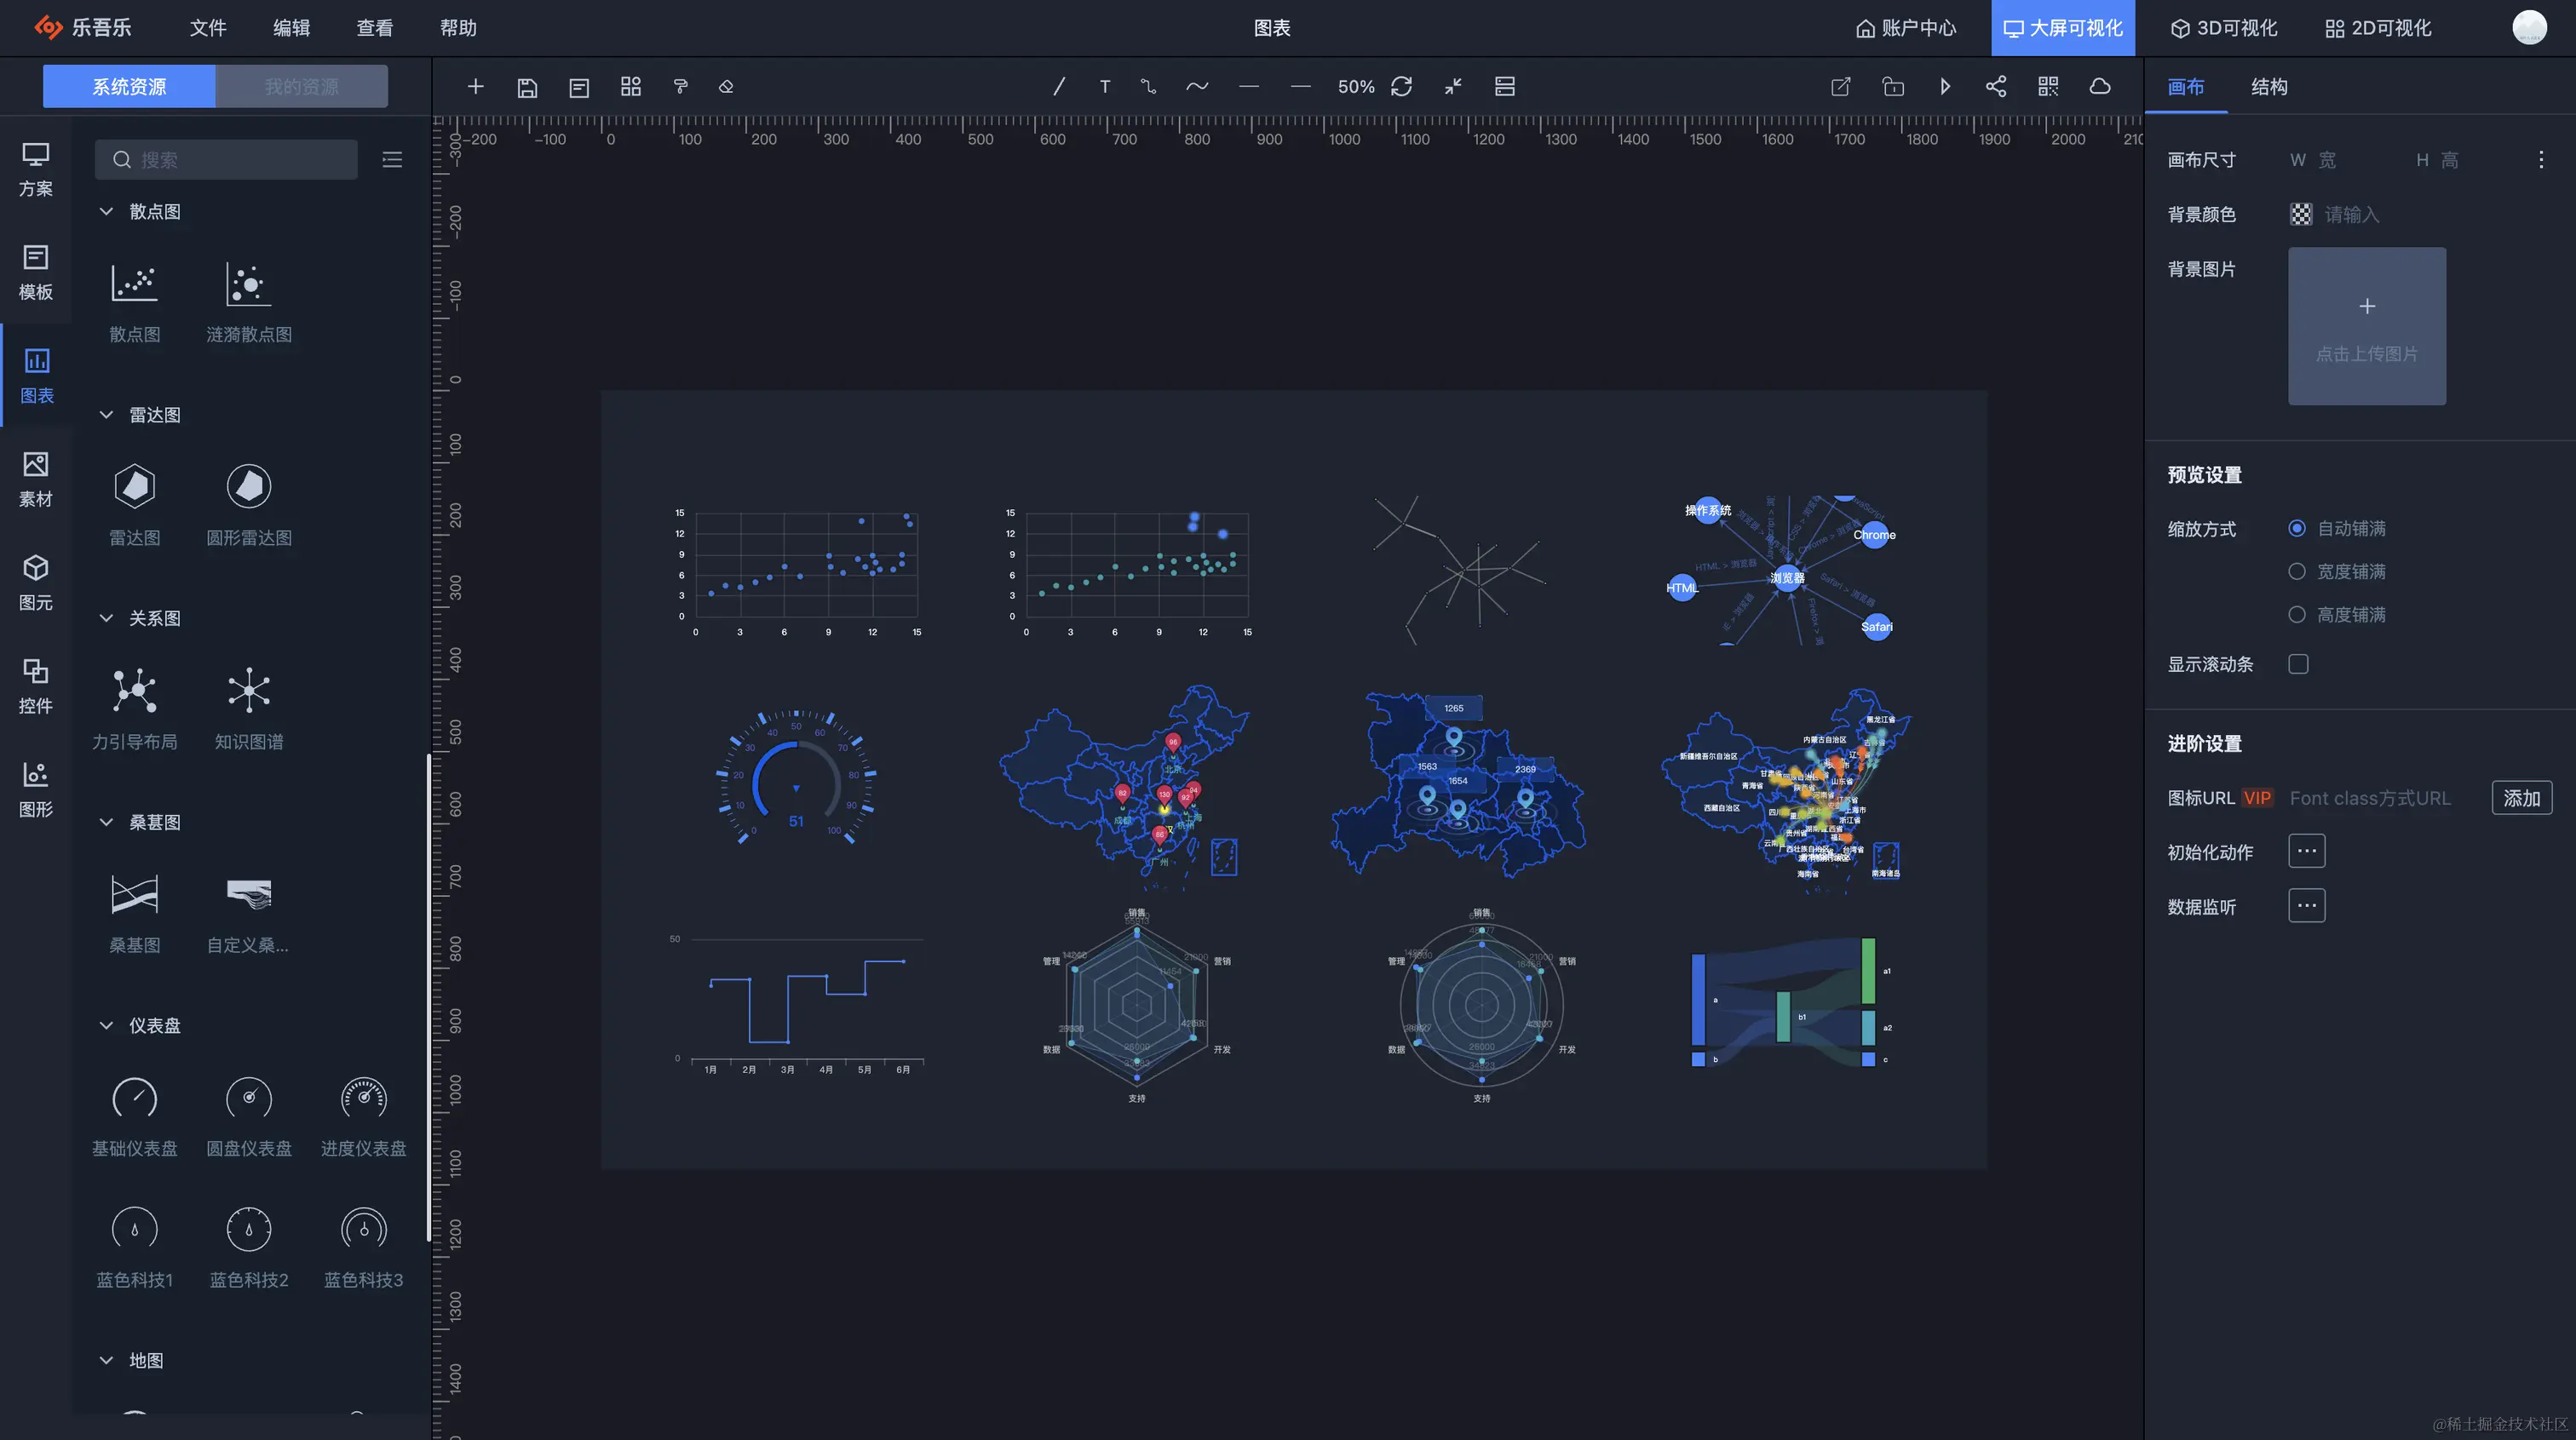Viewport: 2576px width, 1440px height.
Task: Click the share icon in the toolbar
Action: coord(1996,87)
